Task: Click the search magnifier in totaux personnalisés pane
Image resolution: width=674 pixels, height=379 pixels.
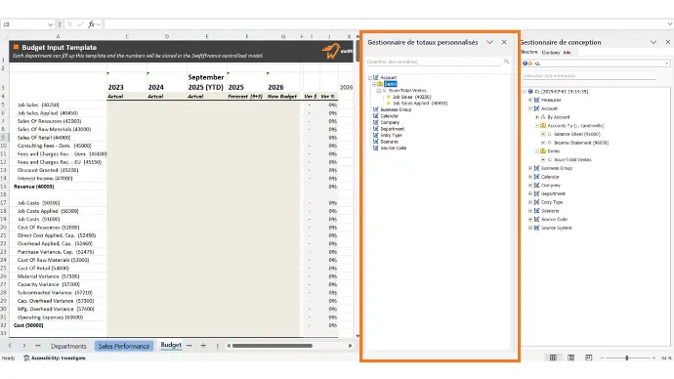Action: 506,62
